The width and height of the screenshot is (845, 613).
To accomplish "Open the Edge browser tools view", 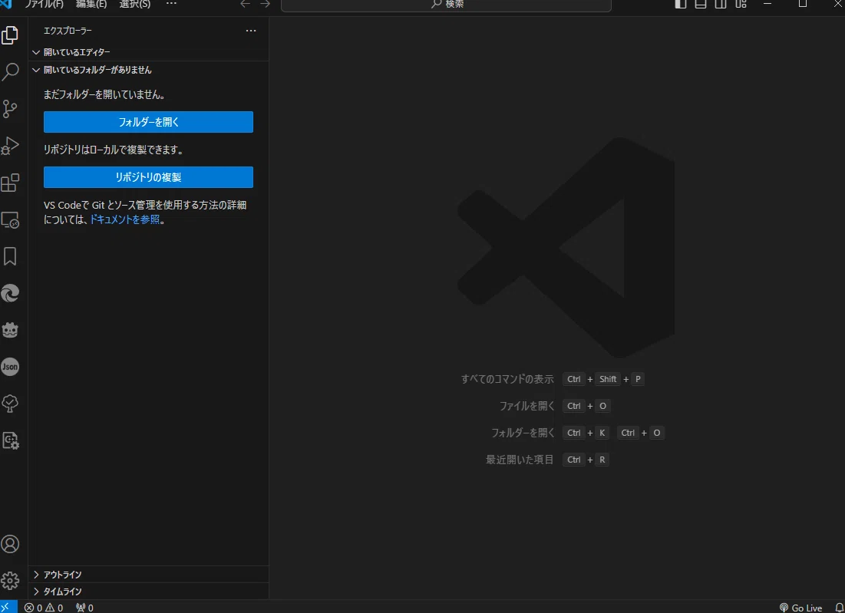I will (10, 293).
